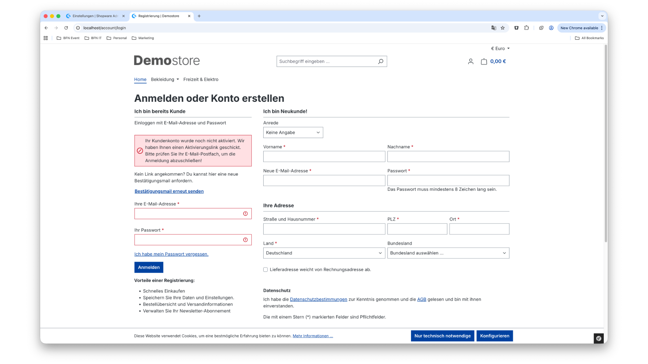Click the search magnifier icon

coord(380,61)
